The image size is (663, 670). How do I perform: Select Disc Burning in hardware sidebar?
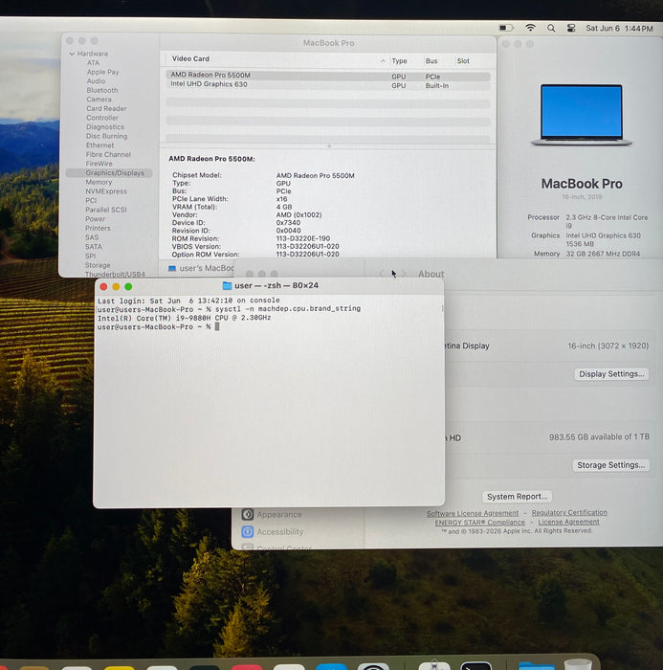click(x=107, y=136)
